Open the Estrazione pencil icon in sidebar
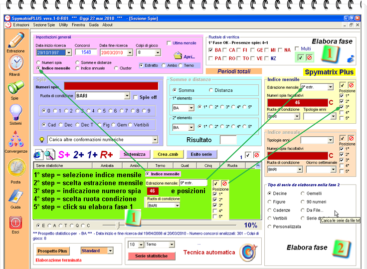Screen dimensions: 367x269 click(x=15, y=40)
